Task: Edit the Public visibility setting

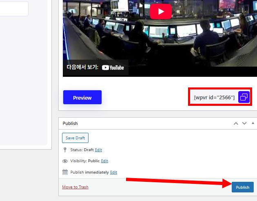Action: pyautogui.click(x=104, y=161)
